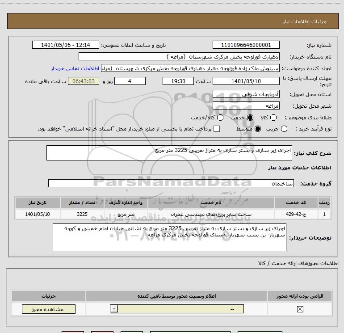This screenshot has height=333, width=344.
Task: Tick the Islamic treasury payment checkbox
Action: tap(217, 129)
